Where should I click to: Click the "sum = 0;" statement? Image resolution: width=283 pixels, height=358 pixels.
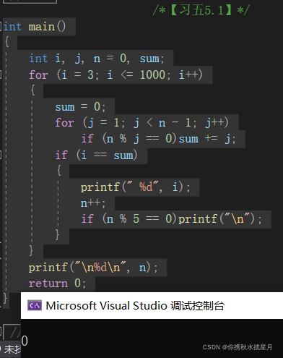pos(80,107)
